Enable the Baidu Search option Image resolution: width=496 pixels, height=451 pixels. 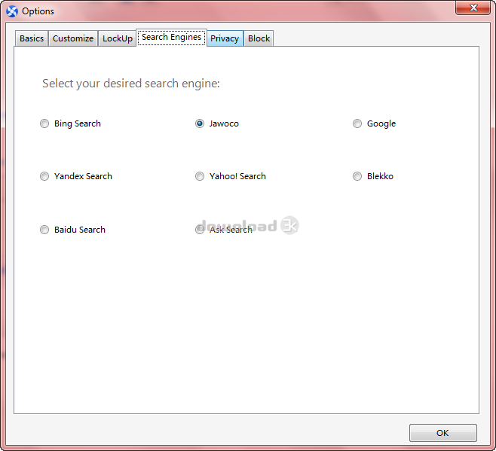pyautogui.click(x=44, y=230)
